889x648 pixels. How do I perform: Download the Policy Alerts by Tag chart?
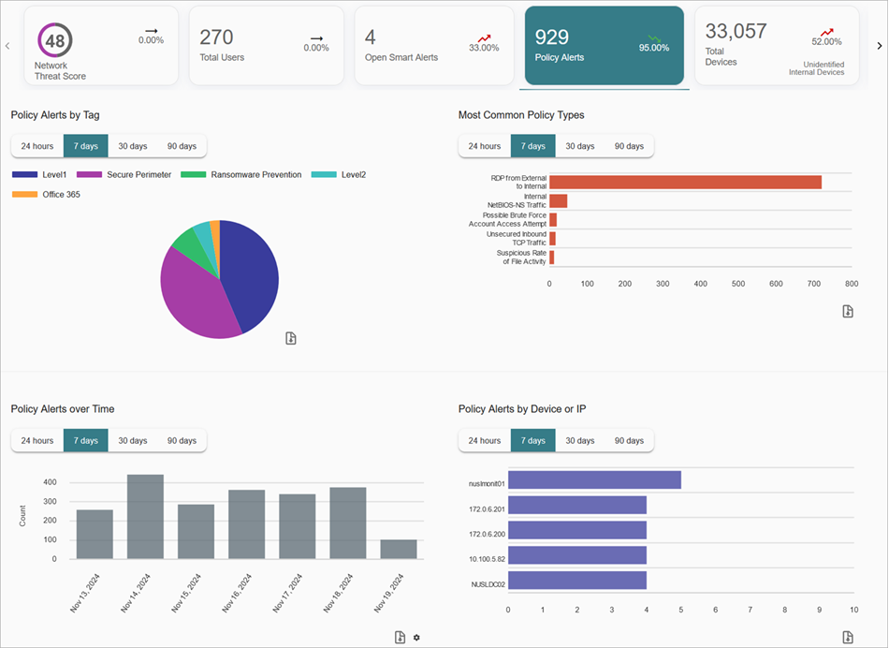tap(291, 338)
